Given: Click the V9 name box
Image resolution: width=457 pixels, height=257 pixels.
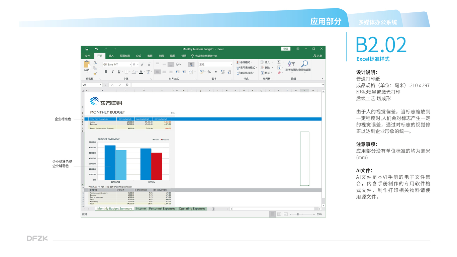Looking at the screenshot, I should pyautogui.click(x=92, y=85).
